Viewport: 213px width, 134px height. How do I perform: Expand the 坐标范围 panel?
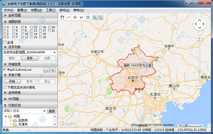click(30, 16)
